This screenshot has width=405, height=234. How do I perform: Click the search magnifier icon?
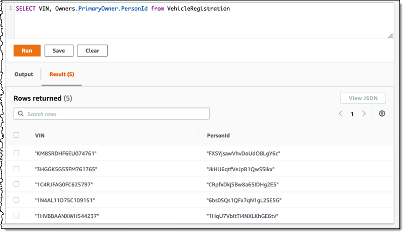(x=21, y=114)
